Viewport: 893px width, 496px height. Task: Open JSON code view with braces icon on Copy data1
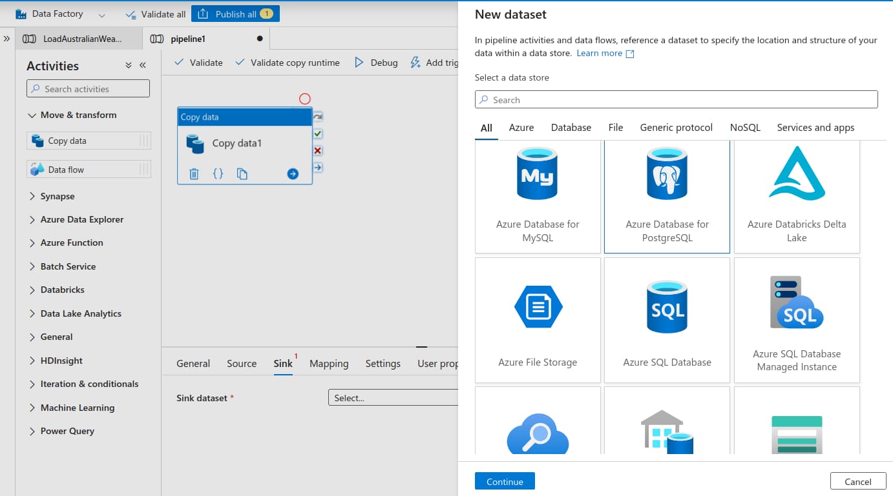coord(218,174)
